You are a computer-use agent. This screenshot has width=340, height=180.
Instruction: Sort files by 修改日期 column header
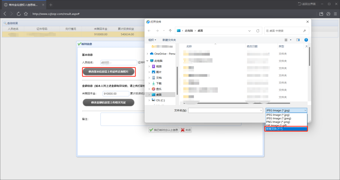252,46
